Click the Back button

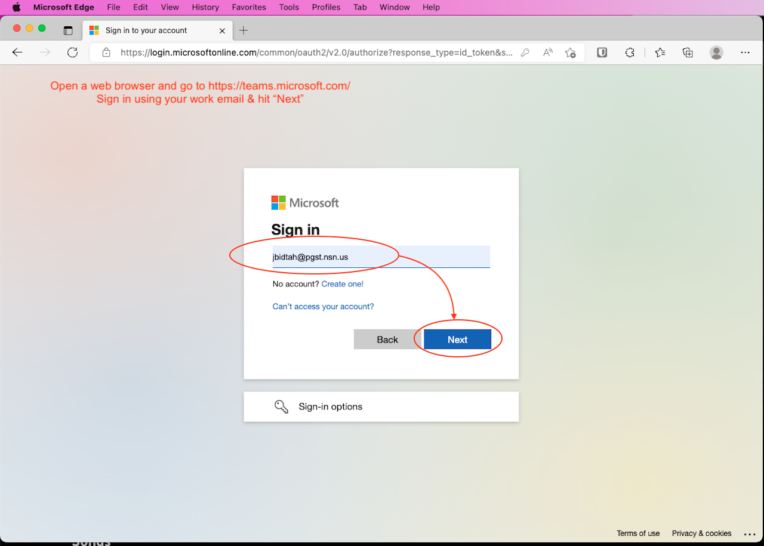[x=387, y=340]
